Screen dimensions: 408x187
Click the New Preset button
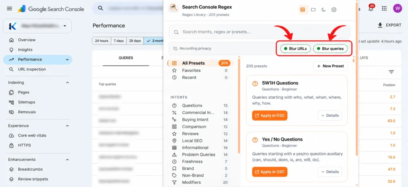click(330, 66)
